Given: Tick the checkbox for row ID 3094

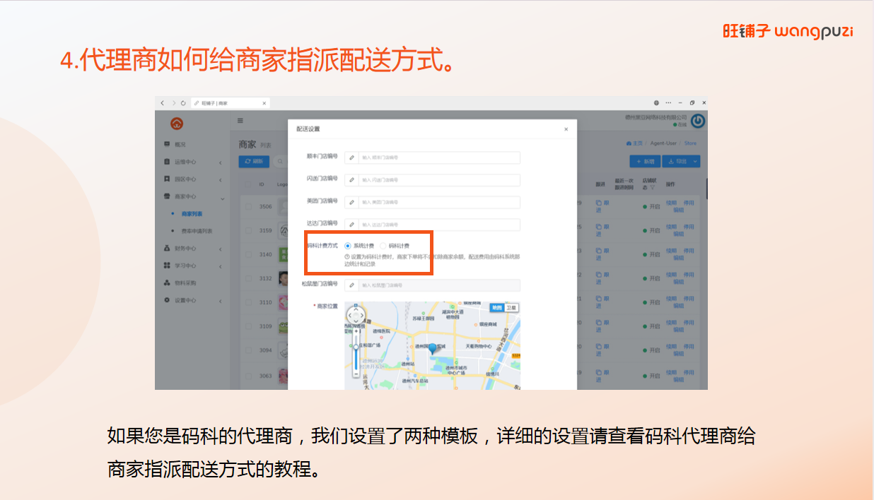Looking at the screenshot, I should pos(248,350).
